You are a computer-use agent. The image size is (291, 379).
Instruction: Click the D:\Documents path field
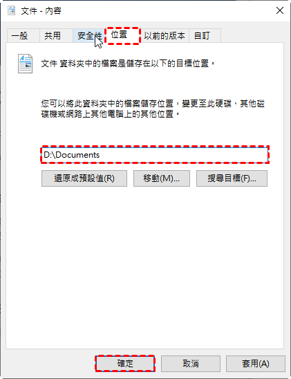tap(155, 155)
